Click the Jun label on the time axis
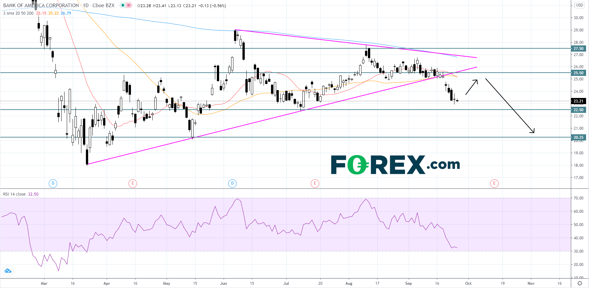This screenshot has height=288, width=589. click(223, 283)
